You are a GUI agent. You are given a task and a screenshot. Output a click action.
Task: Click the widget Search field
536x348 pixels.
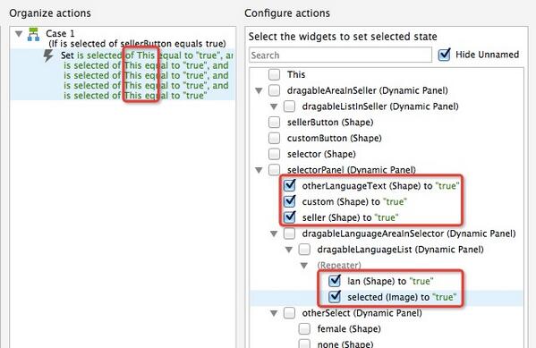click(340, 55)
